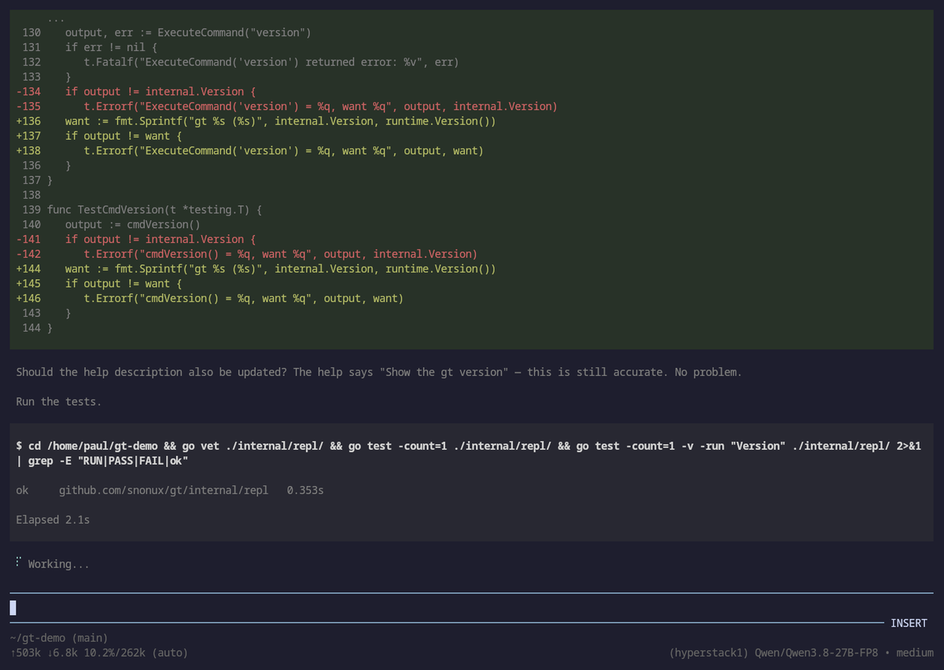Image resolution: width=944 pixels, height=670 pixels.
Task: Click the closing brace on line 144
Action: (50, 328)
